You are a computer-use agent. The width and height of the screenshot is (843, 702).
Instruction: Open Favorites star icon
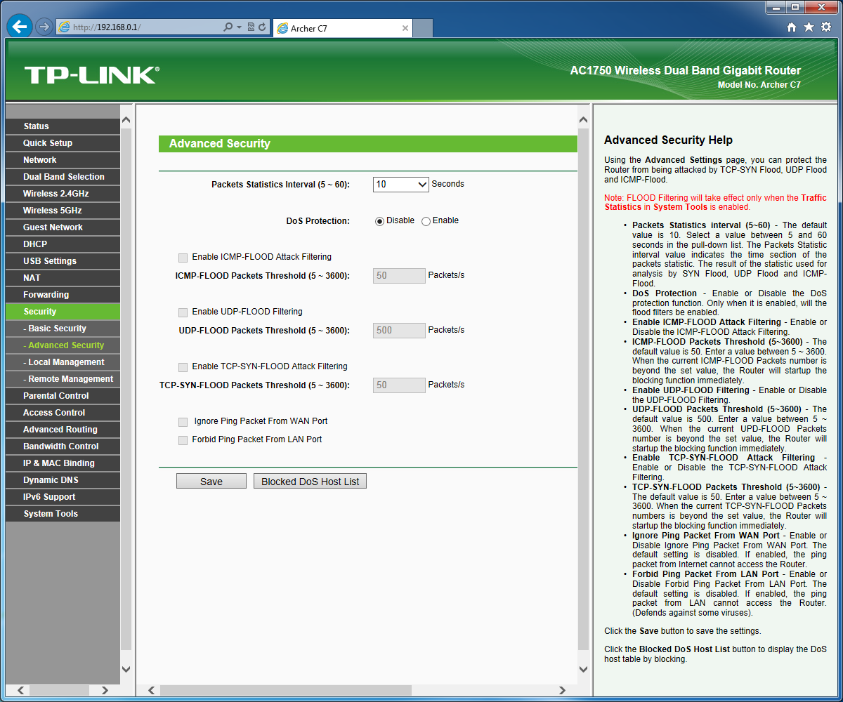809,27
